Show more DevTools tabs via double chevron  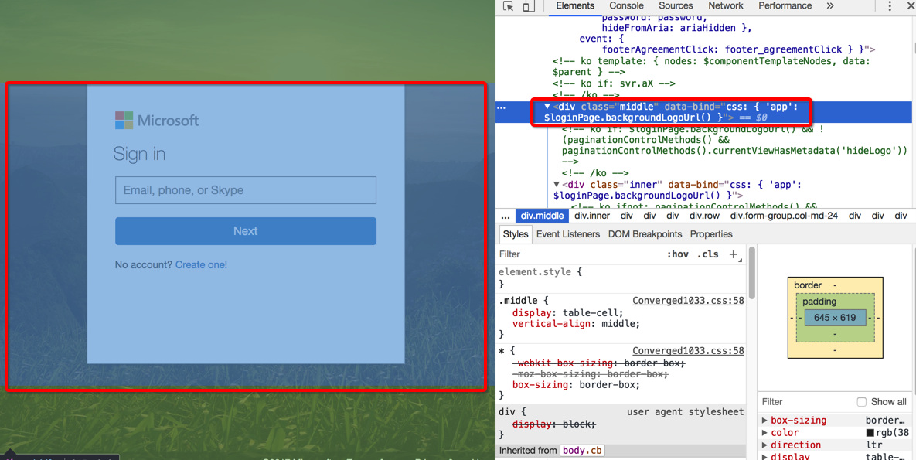(830, 6)
